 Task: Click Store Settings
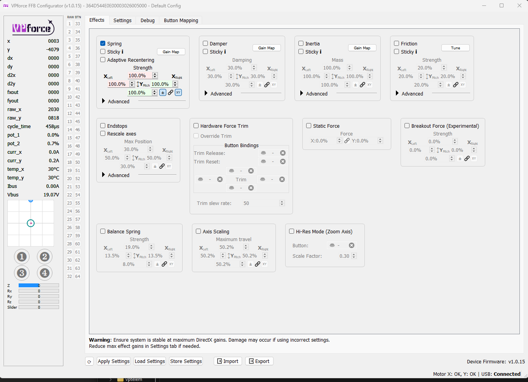[x=186, y=361]
